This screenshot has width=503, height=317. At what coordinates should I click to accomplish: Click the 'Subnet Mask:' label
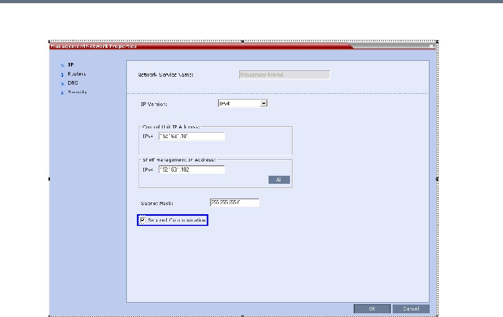157,204
